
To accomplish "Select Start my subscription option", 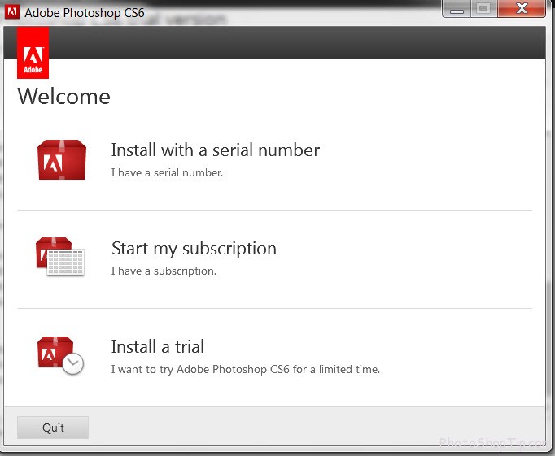I will click(x=194, y=249).
